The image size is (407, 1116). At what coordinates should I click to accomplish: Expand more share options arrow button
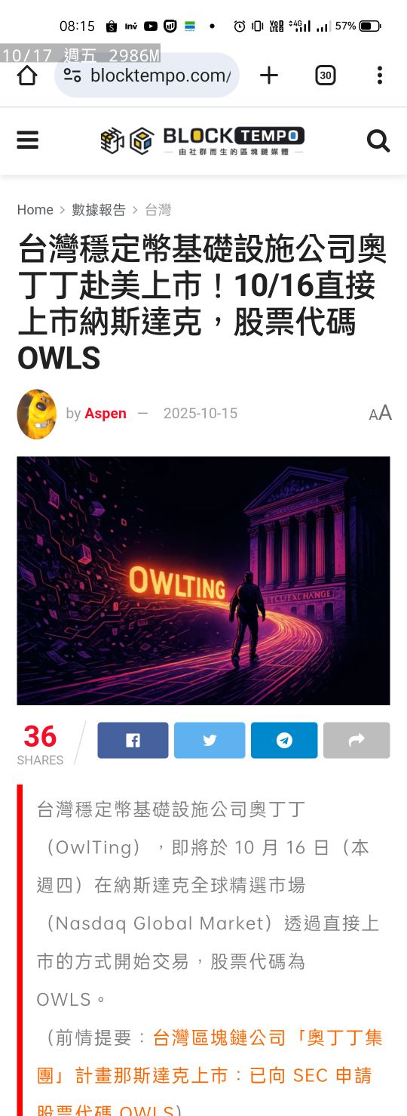click(x=357, y=740)
